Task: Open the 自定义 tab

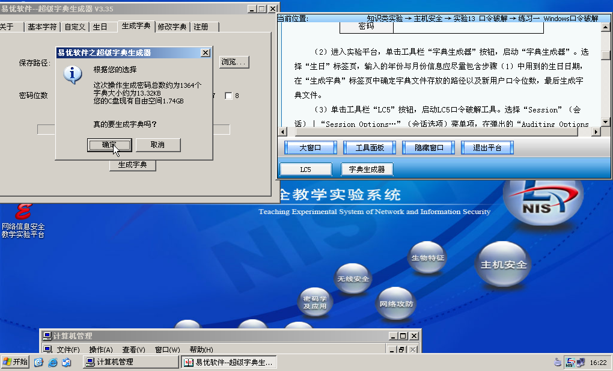Action: coord(75,26)
